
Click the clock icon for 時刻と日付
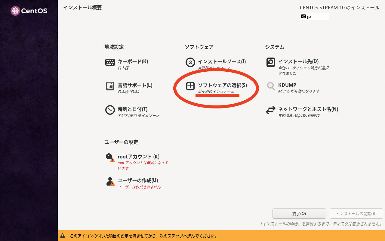pos(110,110)
